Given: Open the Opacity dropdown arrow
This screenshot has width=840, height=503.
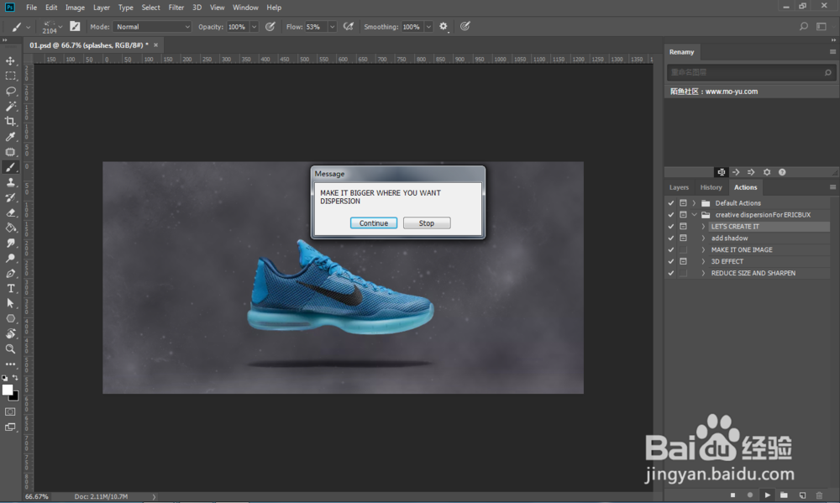Looking at the screenshot, I should click(254, 27).
